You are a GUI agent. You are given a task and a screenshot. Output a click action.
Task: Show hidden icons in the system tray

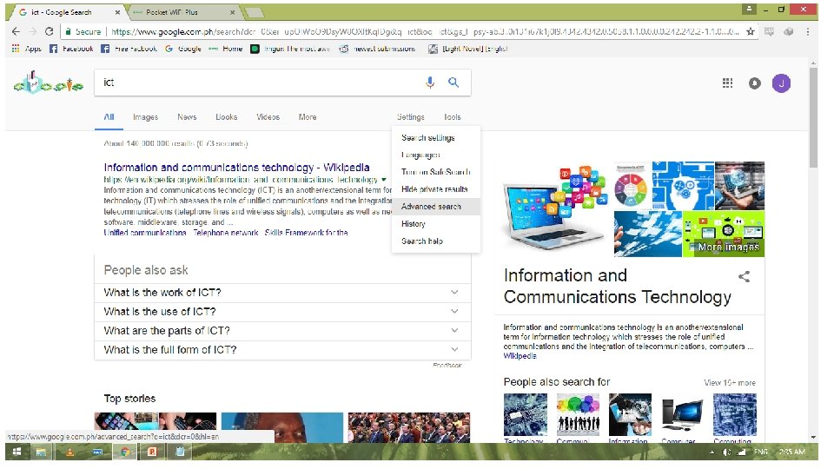point(712,452)
